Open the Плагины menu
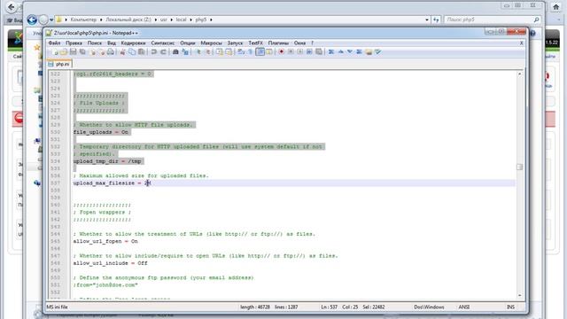Viewport: 567px width, 319px height. [278, 43]
